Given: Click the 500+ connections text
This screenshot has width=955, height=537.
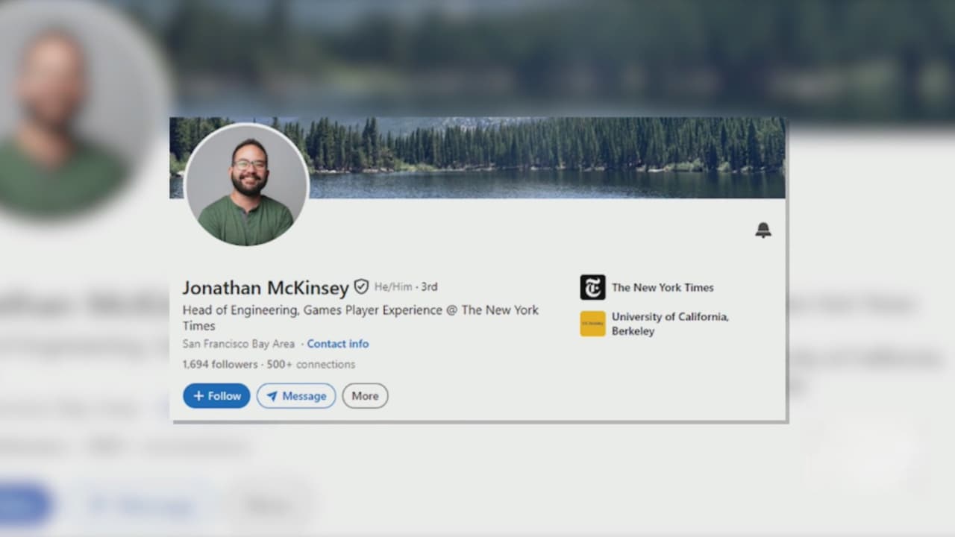Looking at the screenshot, I should pyautogui.click(x=311, y=365).
